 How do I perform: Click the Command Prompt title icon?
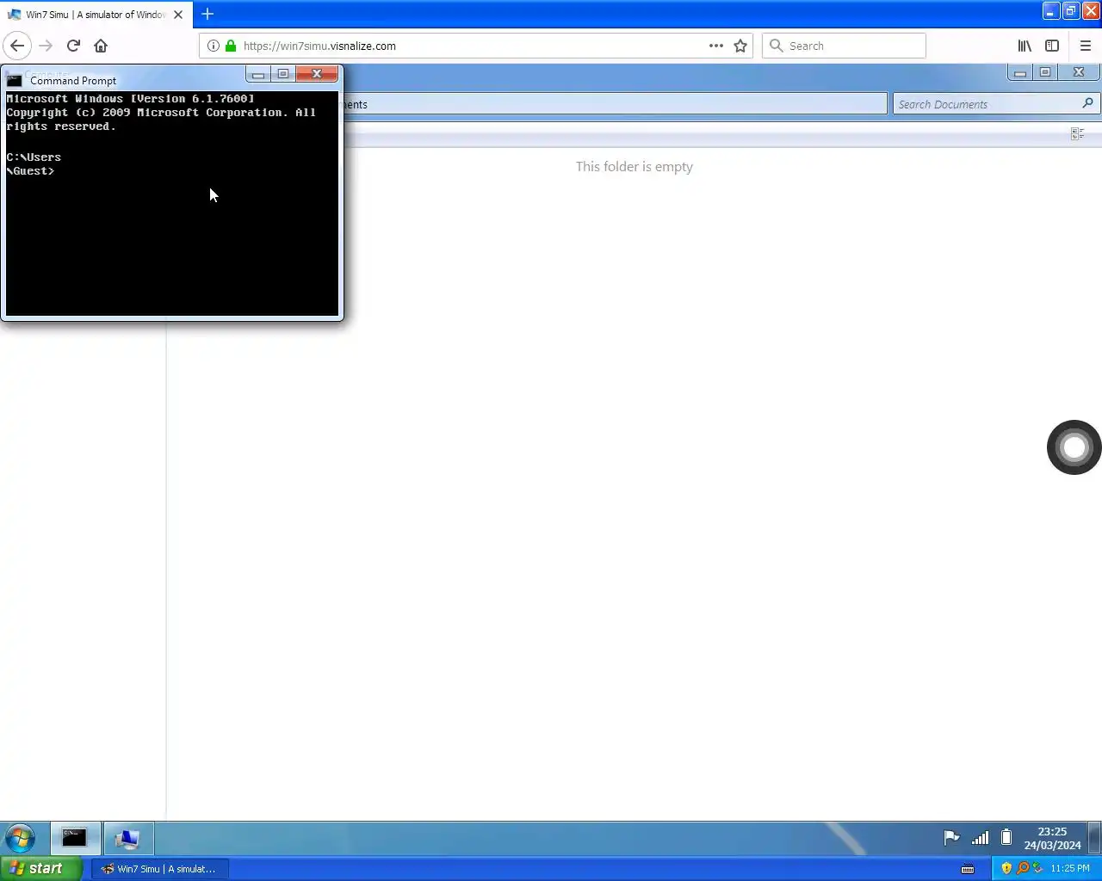pos(14,81)
